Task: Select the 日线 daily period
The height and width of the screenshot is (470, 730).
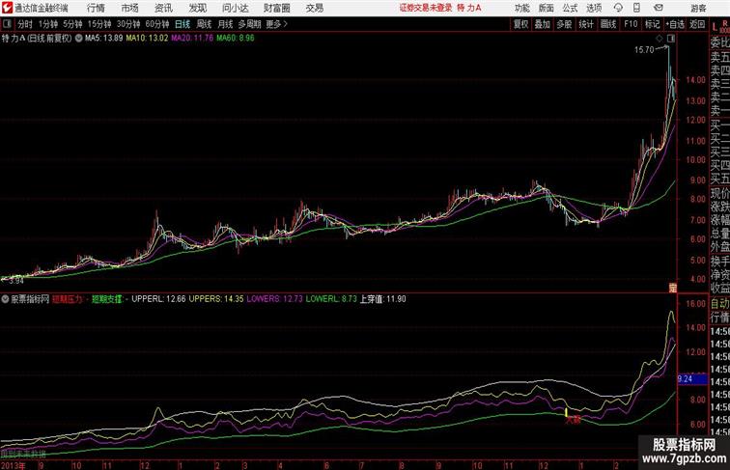Action: click(182, 24)
